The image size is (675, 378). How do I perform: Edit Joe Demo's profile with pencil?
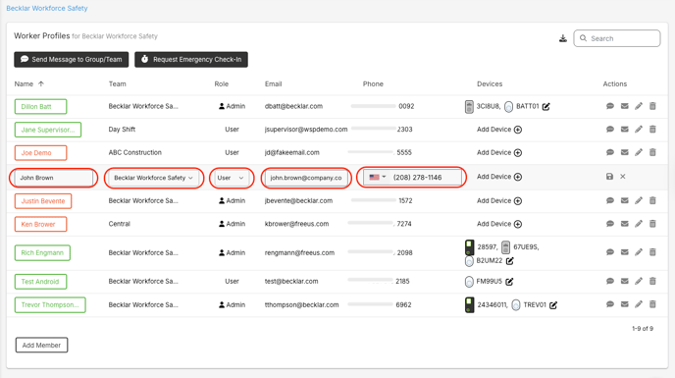[x=639, y=152]
